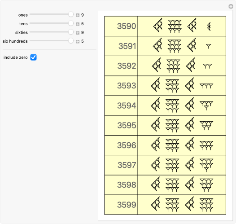This screenshot has height=224, width=236.
Task: Click the nine-wedge ones glyph in row 3599
Action: click(x=206, y=205)
